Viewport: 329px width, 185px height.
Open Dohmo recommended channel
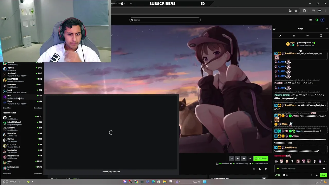point(22,140)
